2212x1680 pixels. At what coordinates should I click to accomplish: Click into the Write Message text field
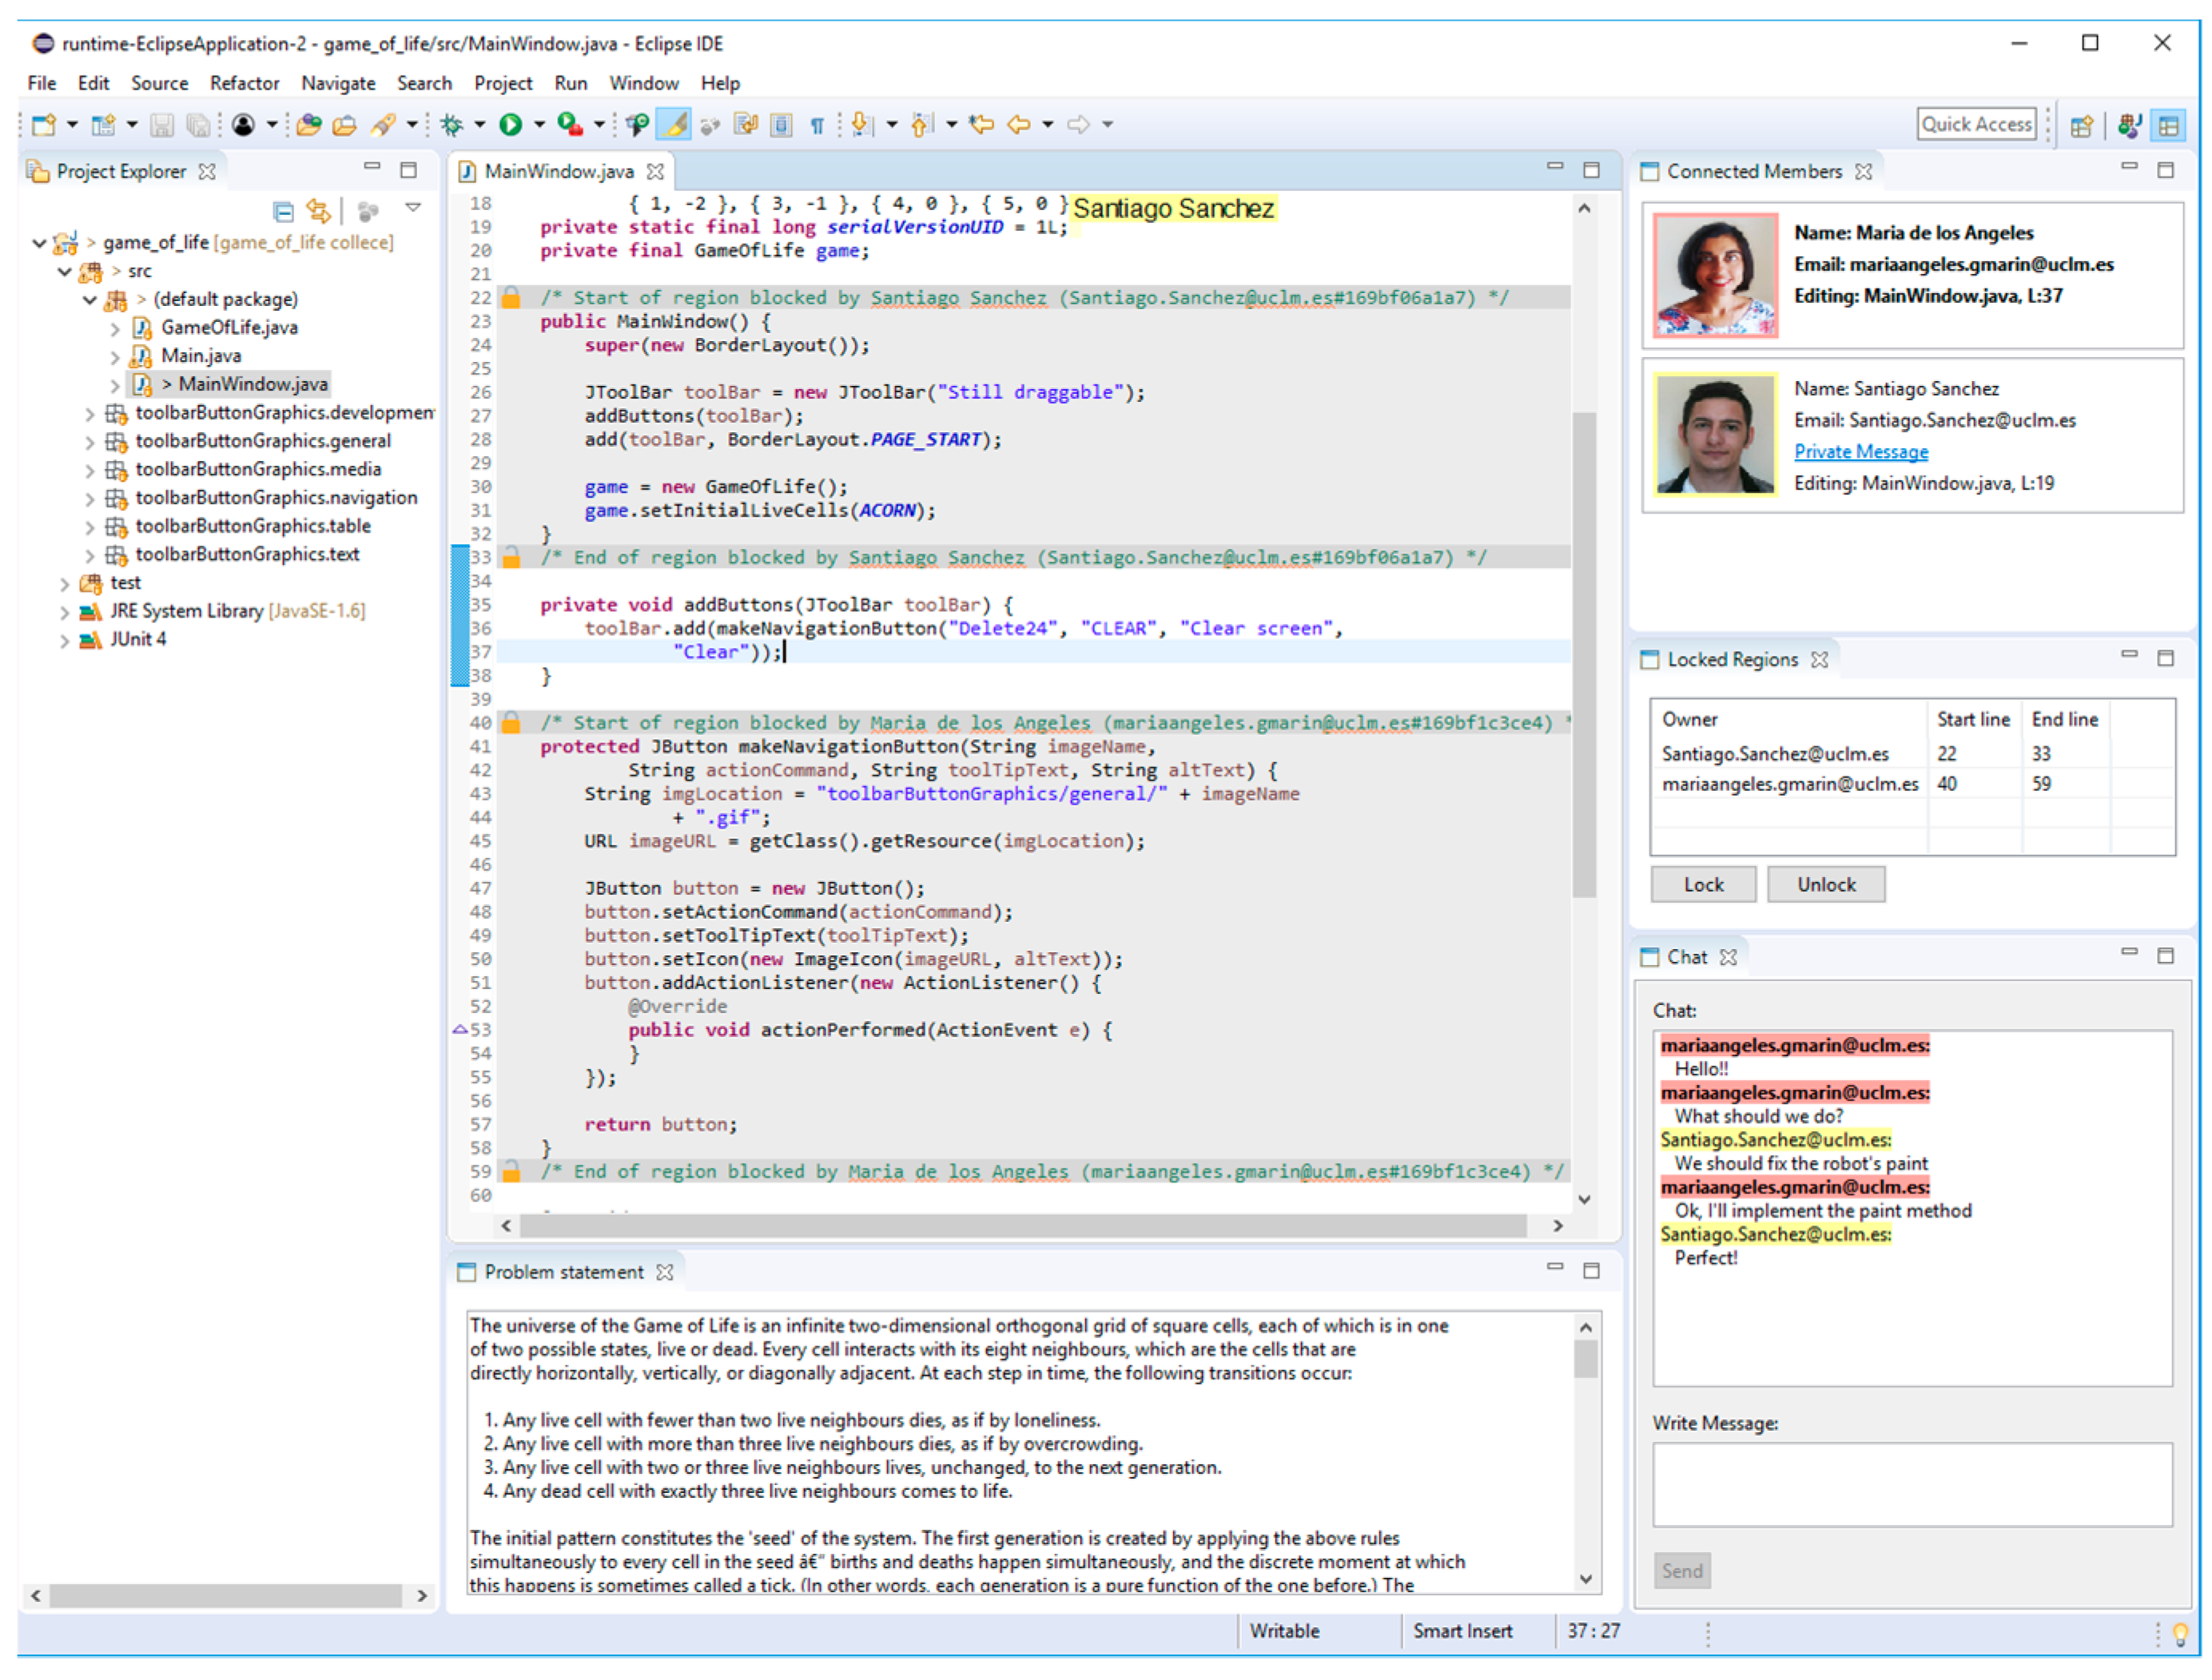point(1912,1484)
